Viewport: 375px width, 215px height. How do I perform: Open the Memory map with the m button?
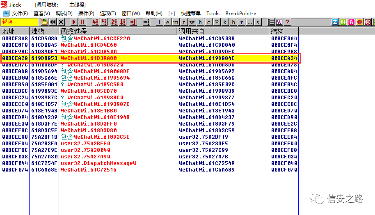(176, 22)
